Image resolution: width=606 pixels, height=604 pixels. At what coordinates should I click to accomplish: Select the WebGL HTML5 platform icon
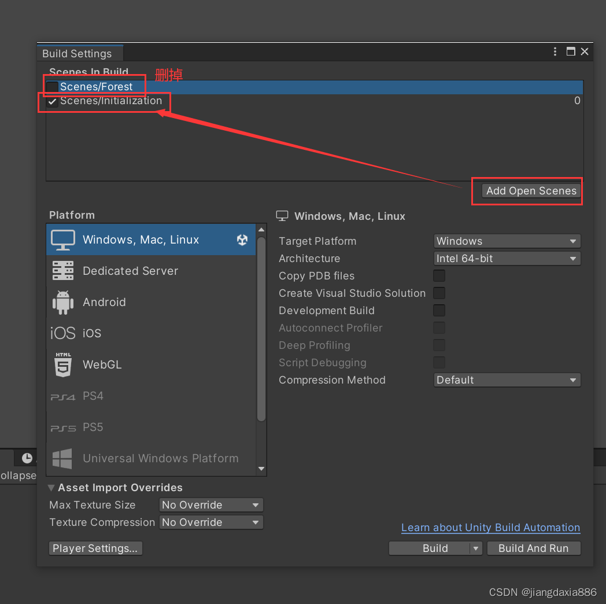click(63, 364)
